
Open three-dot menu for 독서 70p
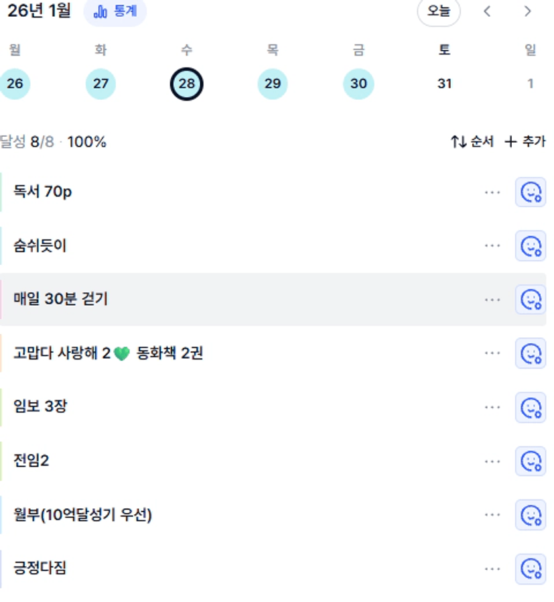click(492, 192)
